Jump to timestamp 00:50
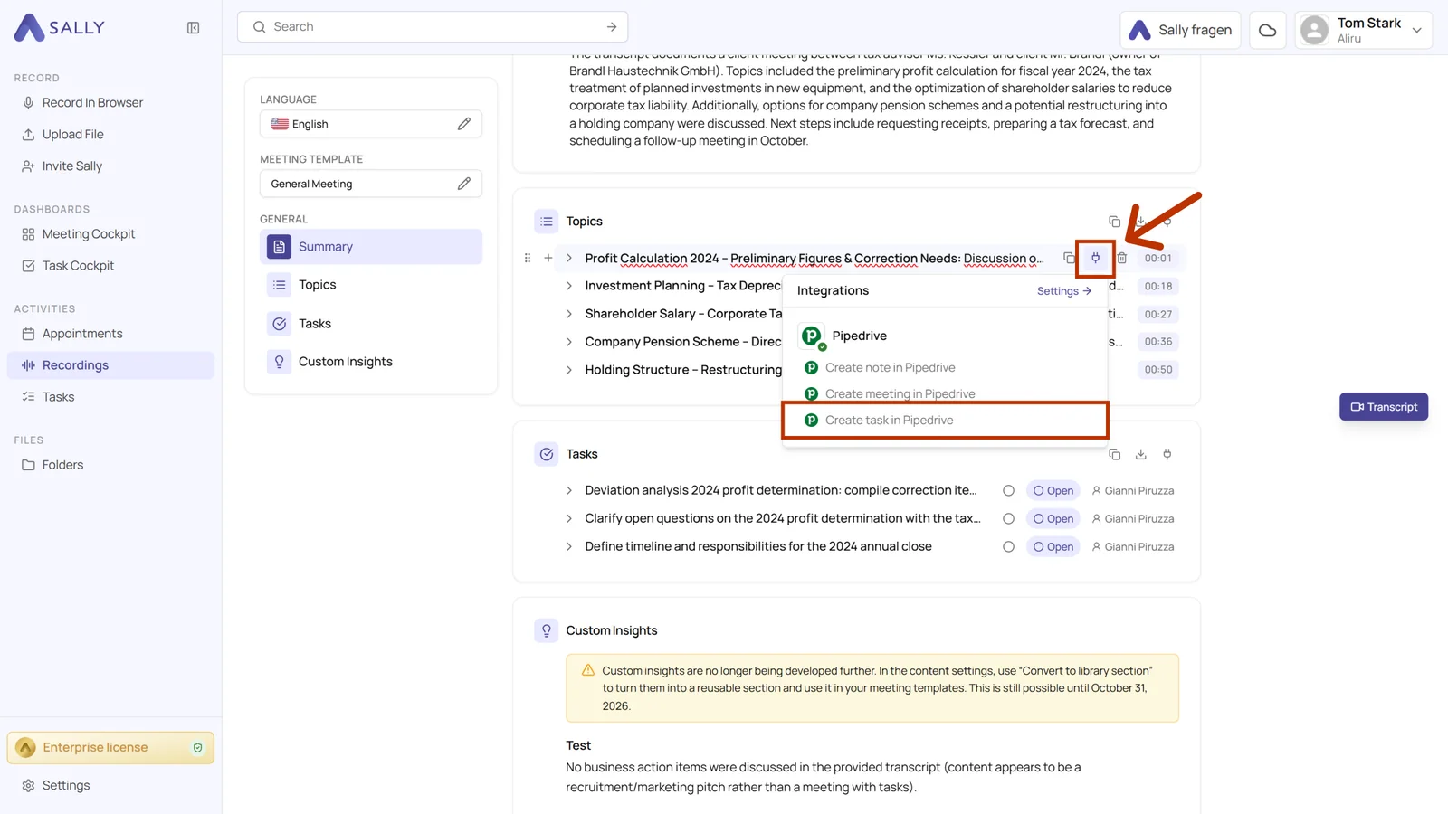The height and width of the screenshot is (814, 1448). click(x=1158, y=370)
